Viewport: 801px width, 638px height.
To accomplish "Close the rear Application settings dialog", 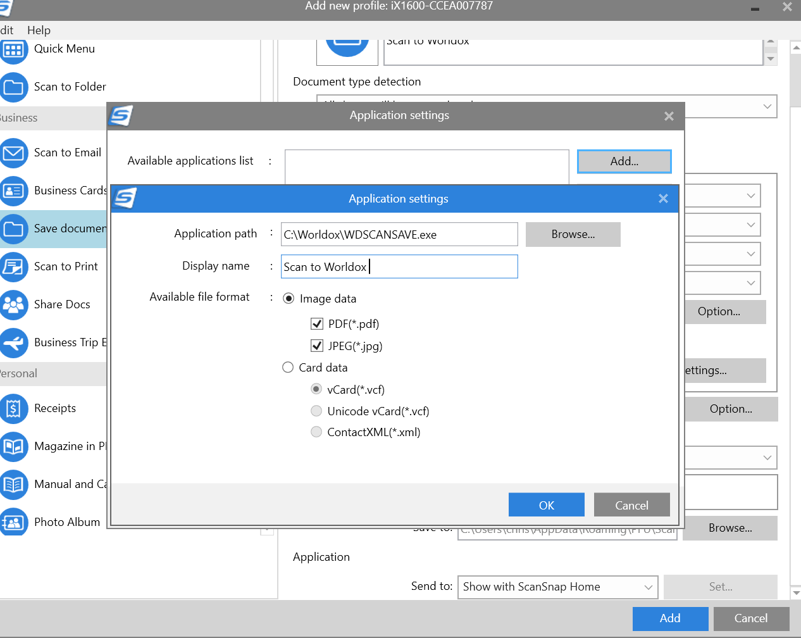I will (x=669, y=116).
